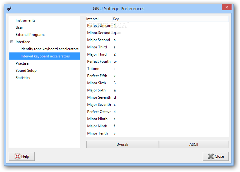The width and height of the screenshot is (240, 172).
Task: Select the Major Third row
Action: (x=157, y=54)
